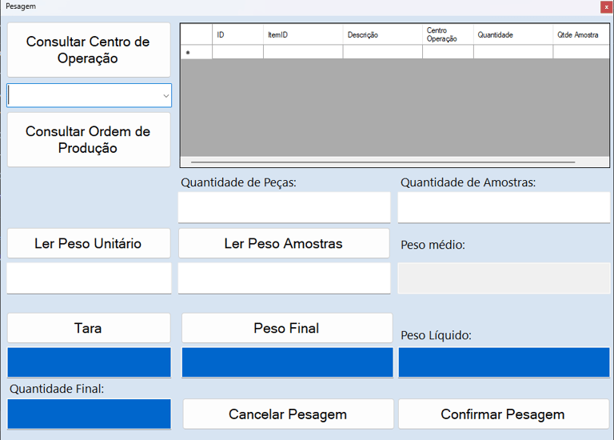The width and height of the screenshot is (614, 440).
Task: Click Consultar Centro de Operação button
Action: coord(89,50)
